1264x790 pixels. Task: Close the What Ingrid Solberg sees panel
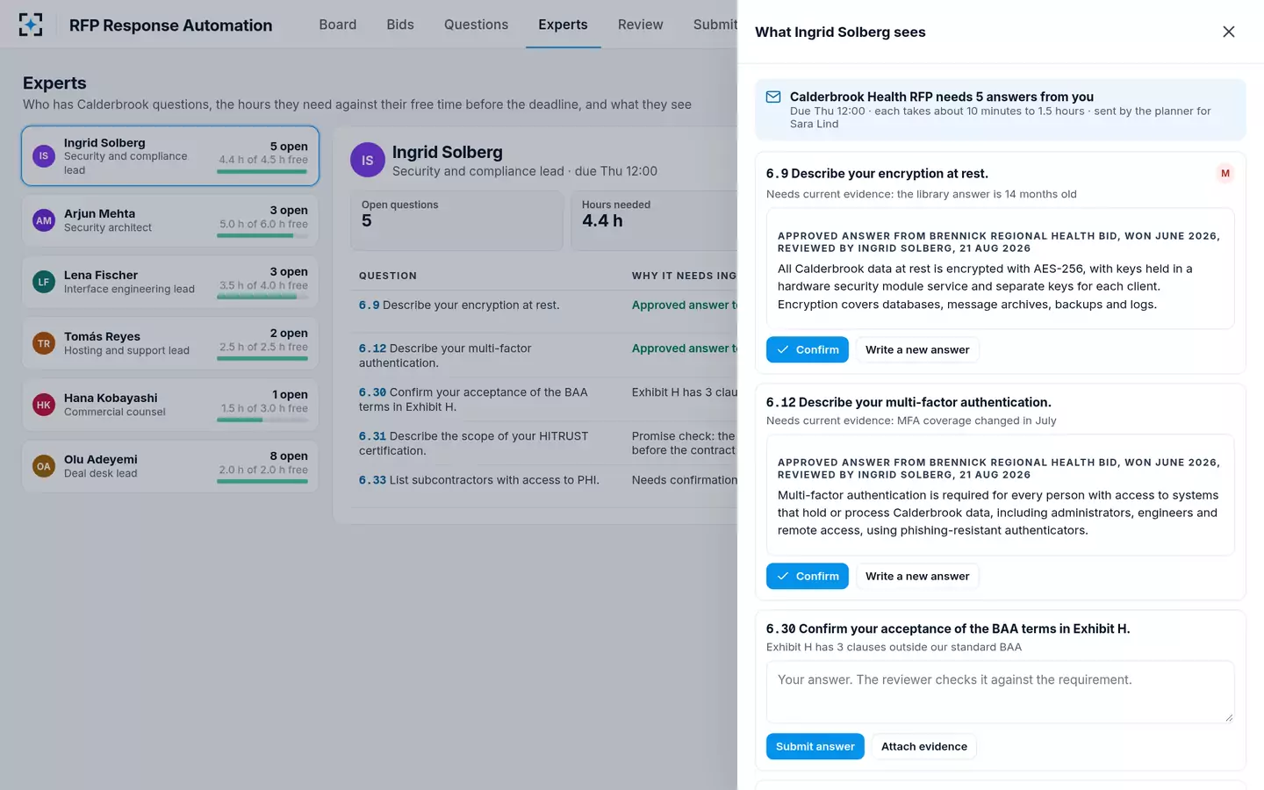click(x=1229, y=32)
